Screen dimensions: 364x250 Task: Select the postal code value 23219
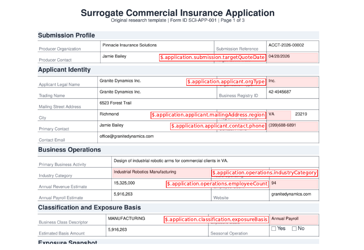301,114
